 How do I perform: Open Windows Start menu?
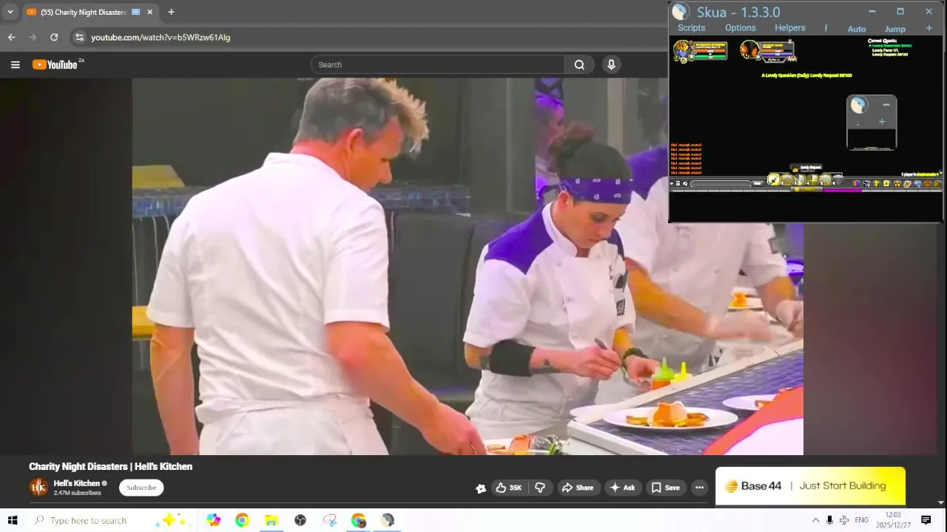coord(12,520)
